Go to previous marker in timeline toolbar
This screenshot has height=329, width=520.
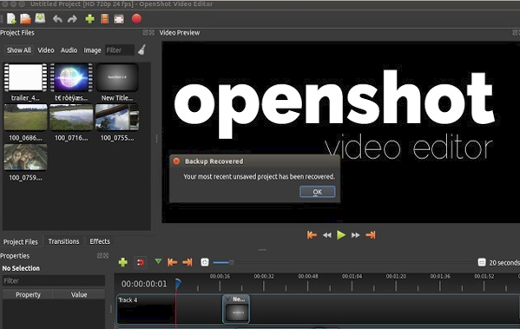pyautogui.click(x=172, y=262)
